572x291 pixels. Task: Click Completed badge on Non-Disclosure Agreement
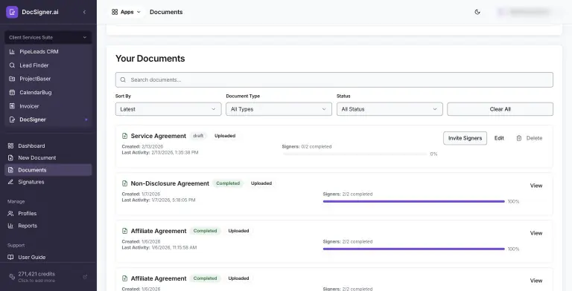tap(228, 183)
